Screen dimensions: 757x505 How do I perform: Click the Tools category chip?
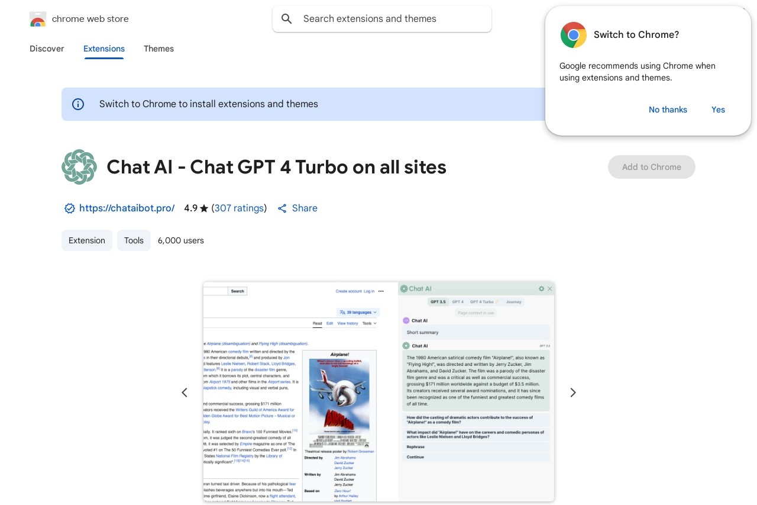(134, 240)
